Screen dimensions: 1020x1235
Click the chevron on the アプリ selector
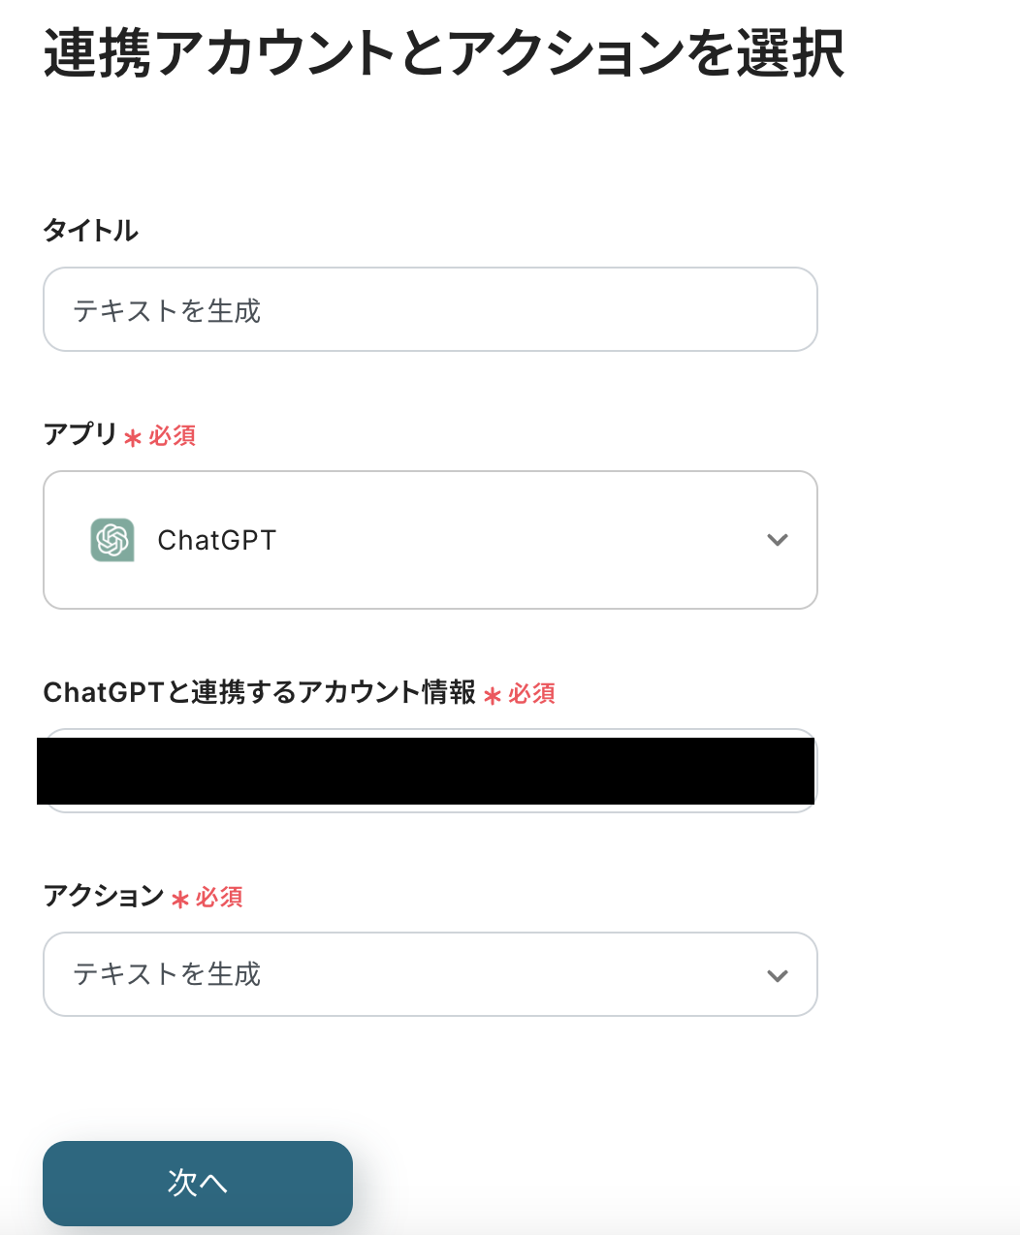click(777, 540)
